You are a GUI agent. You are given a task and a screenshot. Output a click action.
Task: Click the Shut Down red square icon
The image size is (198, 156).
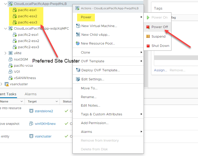point(148,46)
